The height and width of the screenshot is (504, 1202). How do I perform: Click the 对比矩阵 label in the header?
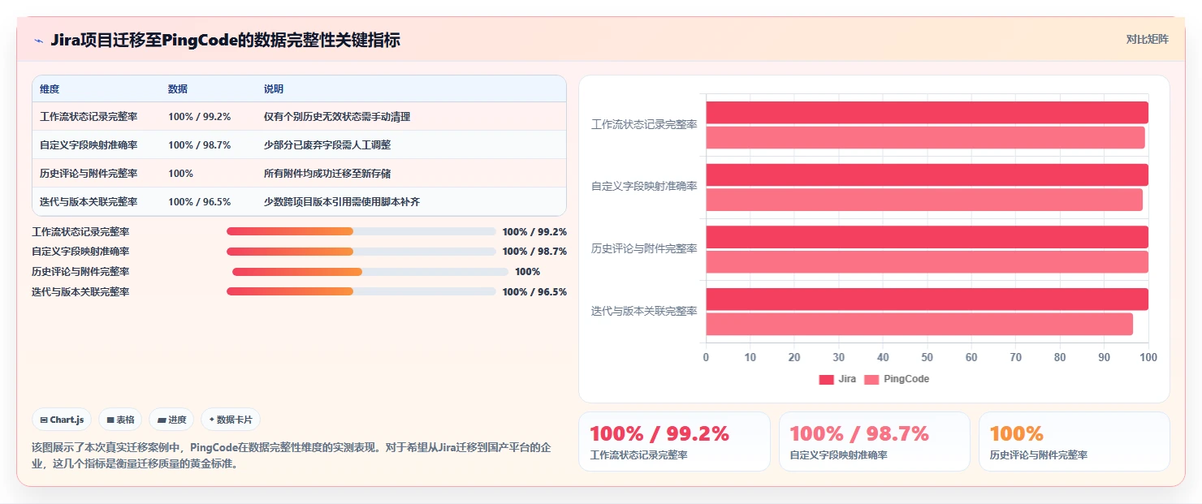pos(1147,39)
